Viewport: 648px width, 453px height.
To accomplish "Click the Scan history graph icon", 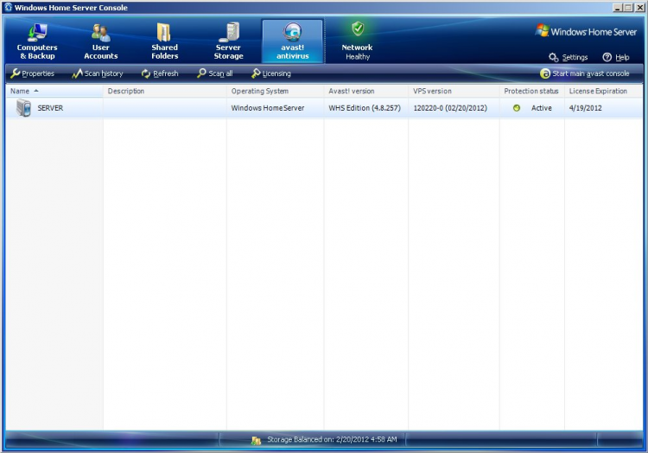I will 77,73.
